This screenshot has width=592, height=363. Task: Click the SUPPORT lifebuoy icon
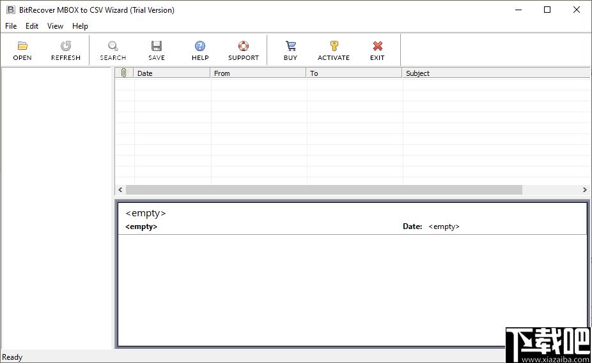tap(244, 46)
